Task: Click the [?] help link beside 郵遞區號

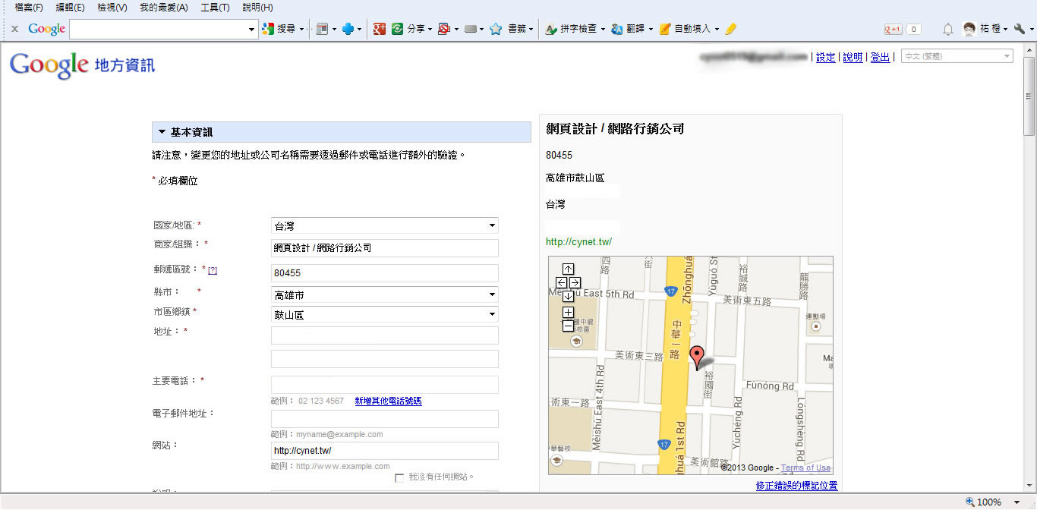Action: (x=213, y=270)
